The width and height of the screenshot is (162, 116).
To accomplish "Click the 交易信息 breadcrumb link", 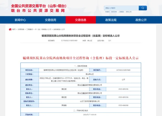I will click(x=21, y=30).
